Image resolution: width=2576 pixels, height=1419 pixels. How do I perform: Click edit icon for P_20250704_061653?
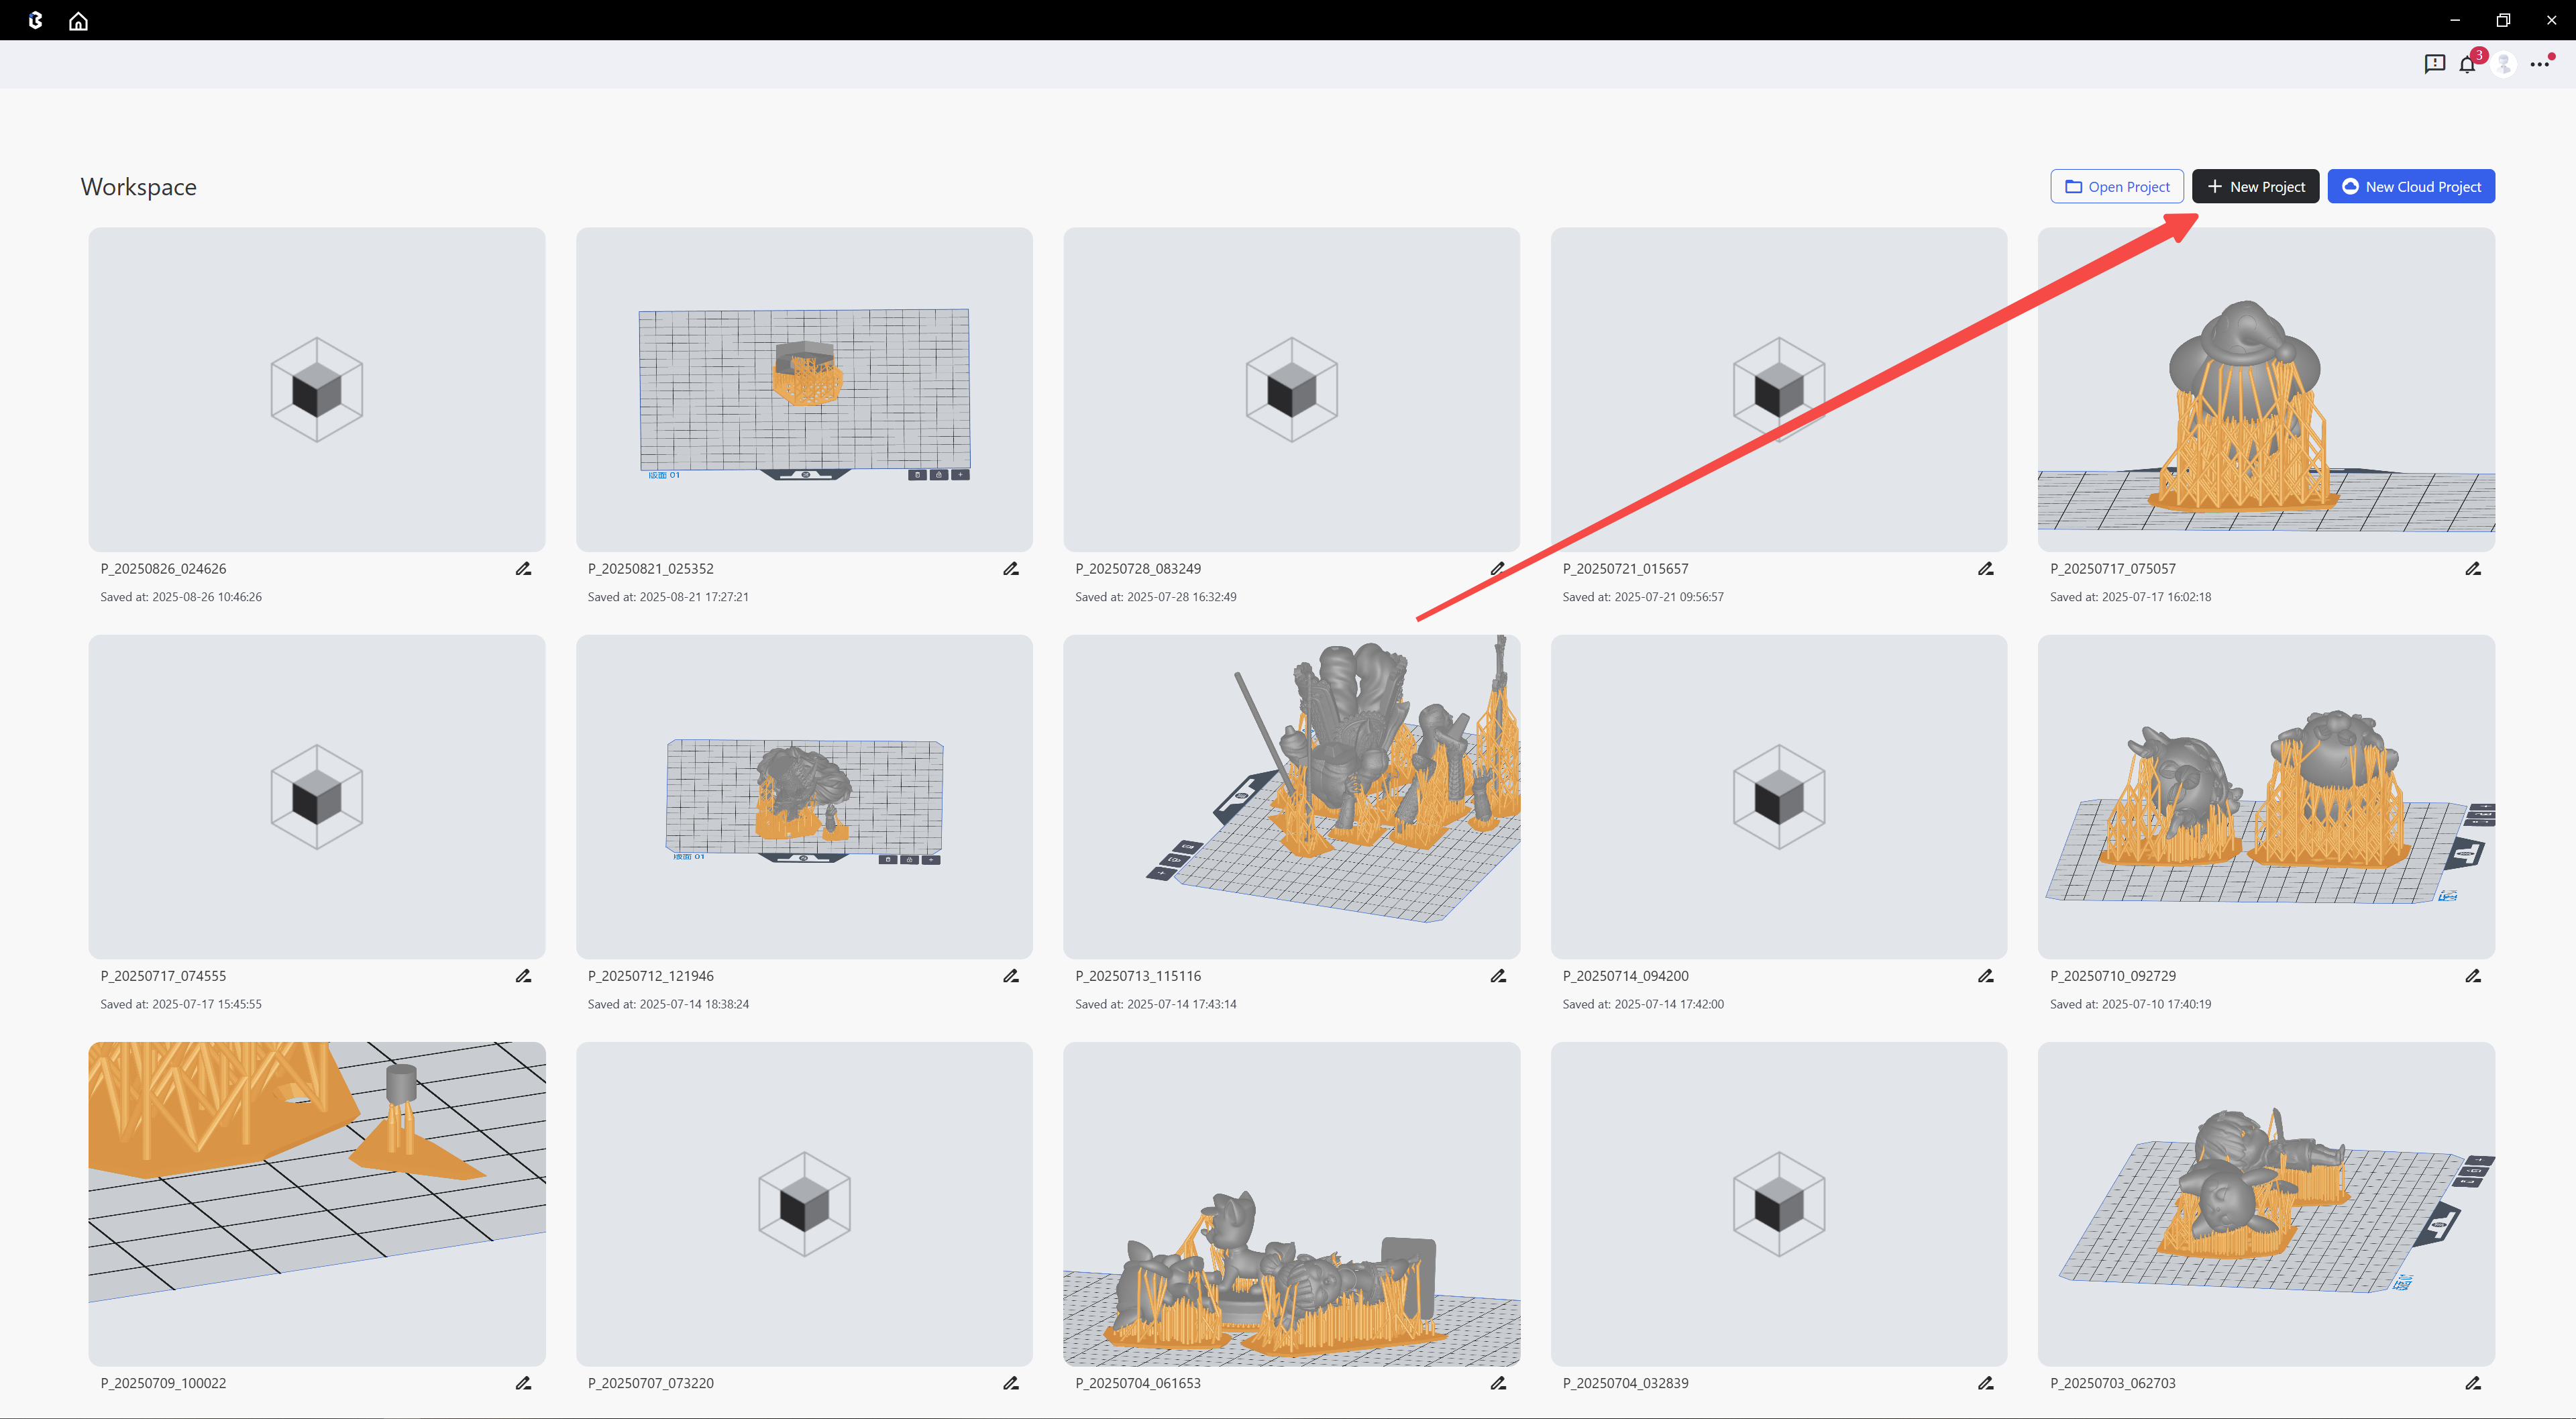point(1497,1383)
